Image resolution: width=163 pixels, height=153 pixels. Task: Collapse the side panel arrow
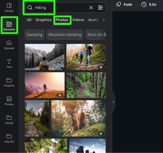pos(113,102)
